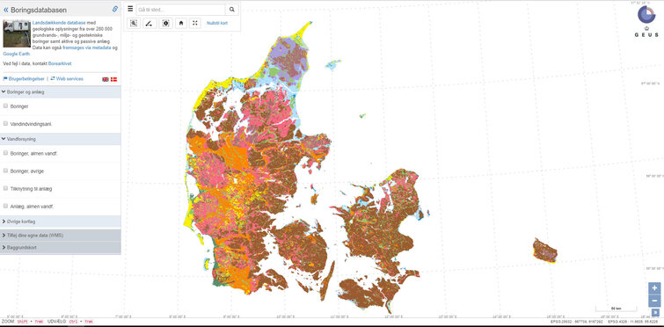Collapse the Vandforsyning section
Viewport: 664px width, 327px height.
click(x=61, y=139)
